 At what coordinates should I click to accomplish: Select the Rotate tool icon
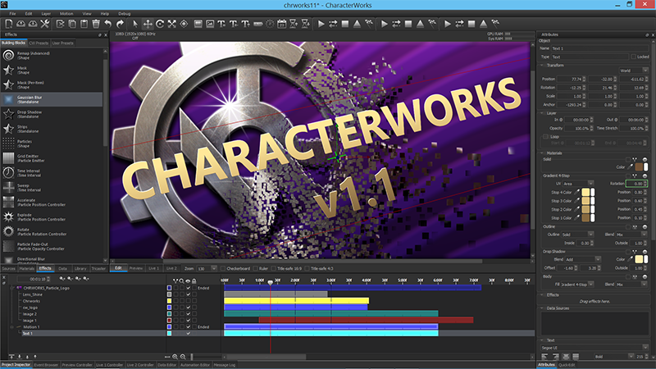(x=161, y=24)
